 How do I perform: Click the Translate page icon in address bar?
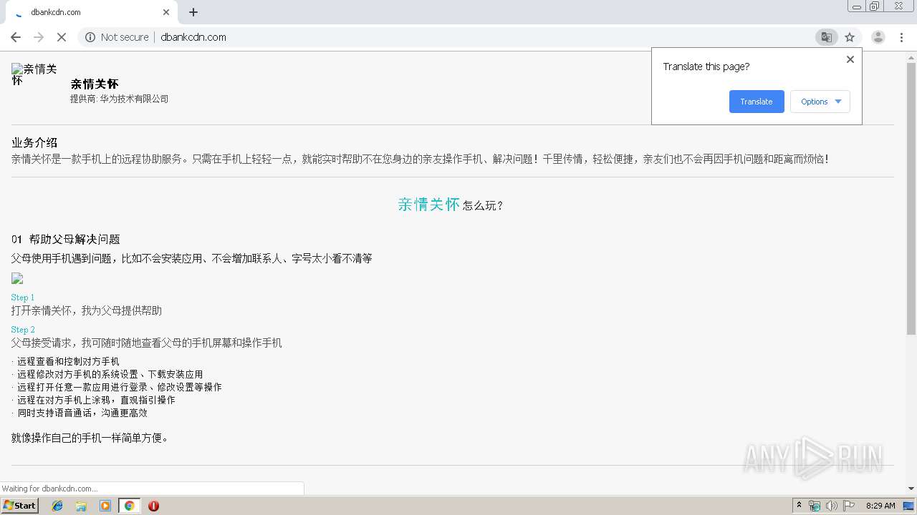[826, 37]
